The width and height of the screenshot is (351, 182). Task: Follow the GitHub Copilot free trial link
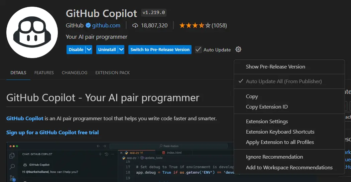(x=52, y=133)
